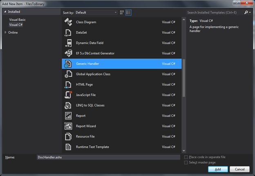255x176 pixels.
Task: Select the JavaScript File text
Action: coord(86,95)
